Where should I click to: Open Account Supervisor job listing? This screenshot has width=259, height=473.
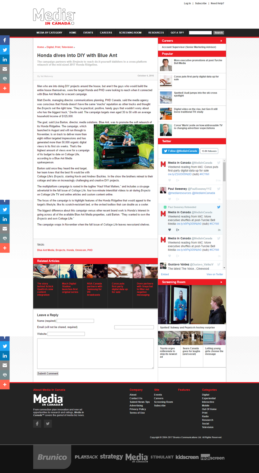(189, 47)
